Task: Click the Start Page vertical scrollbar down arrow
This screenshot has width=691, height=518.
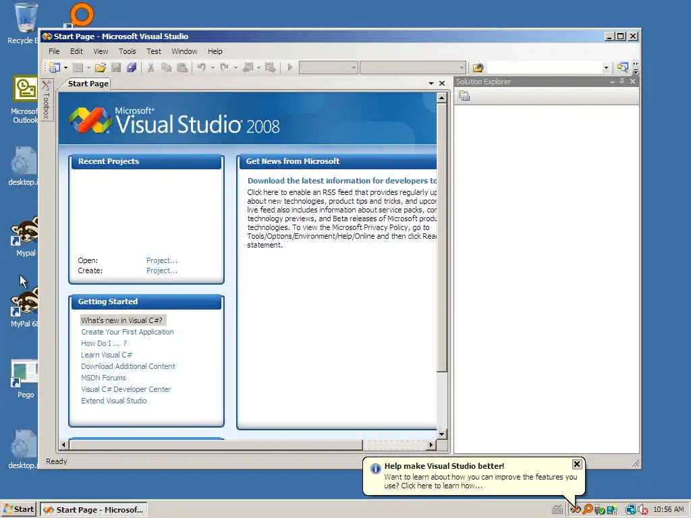Action: click(441, 434)
